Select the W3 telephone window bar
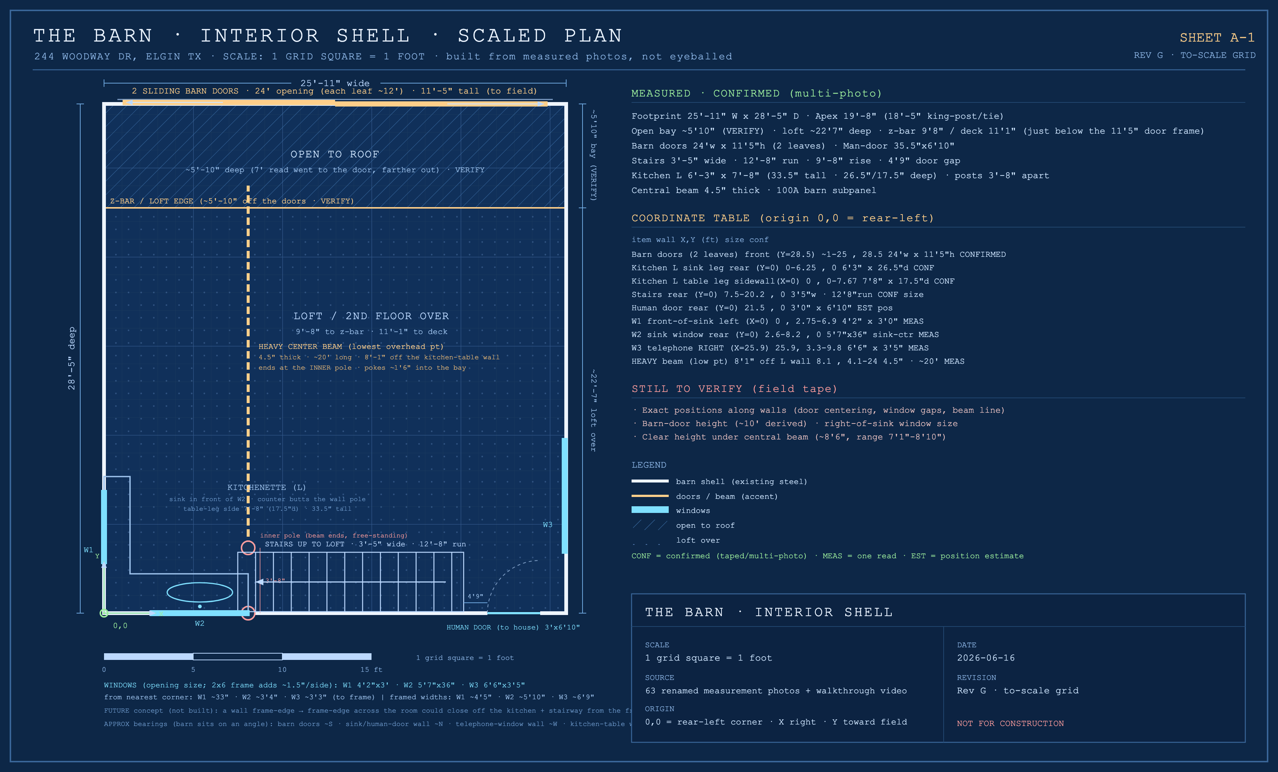 pyautogui.click(x=565, y=496)
